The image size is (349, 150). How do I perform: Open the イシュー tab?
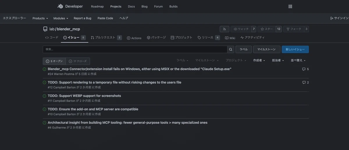coord(74,37)
